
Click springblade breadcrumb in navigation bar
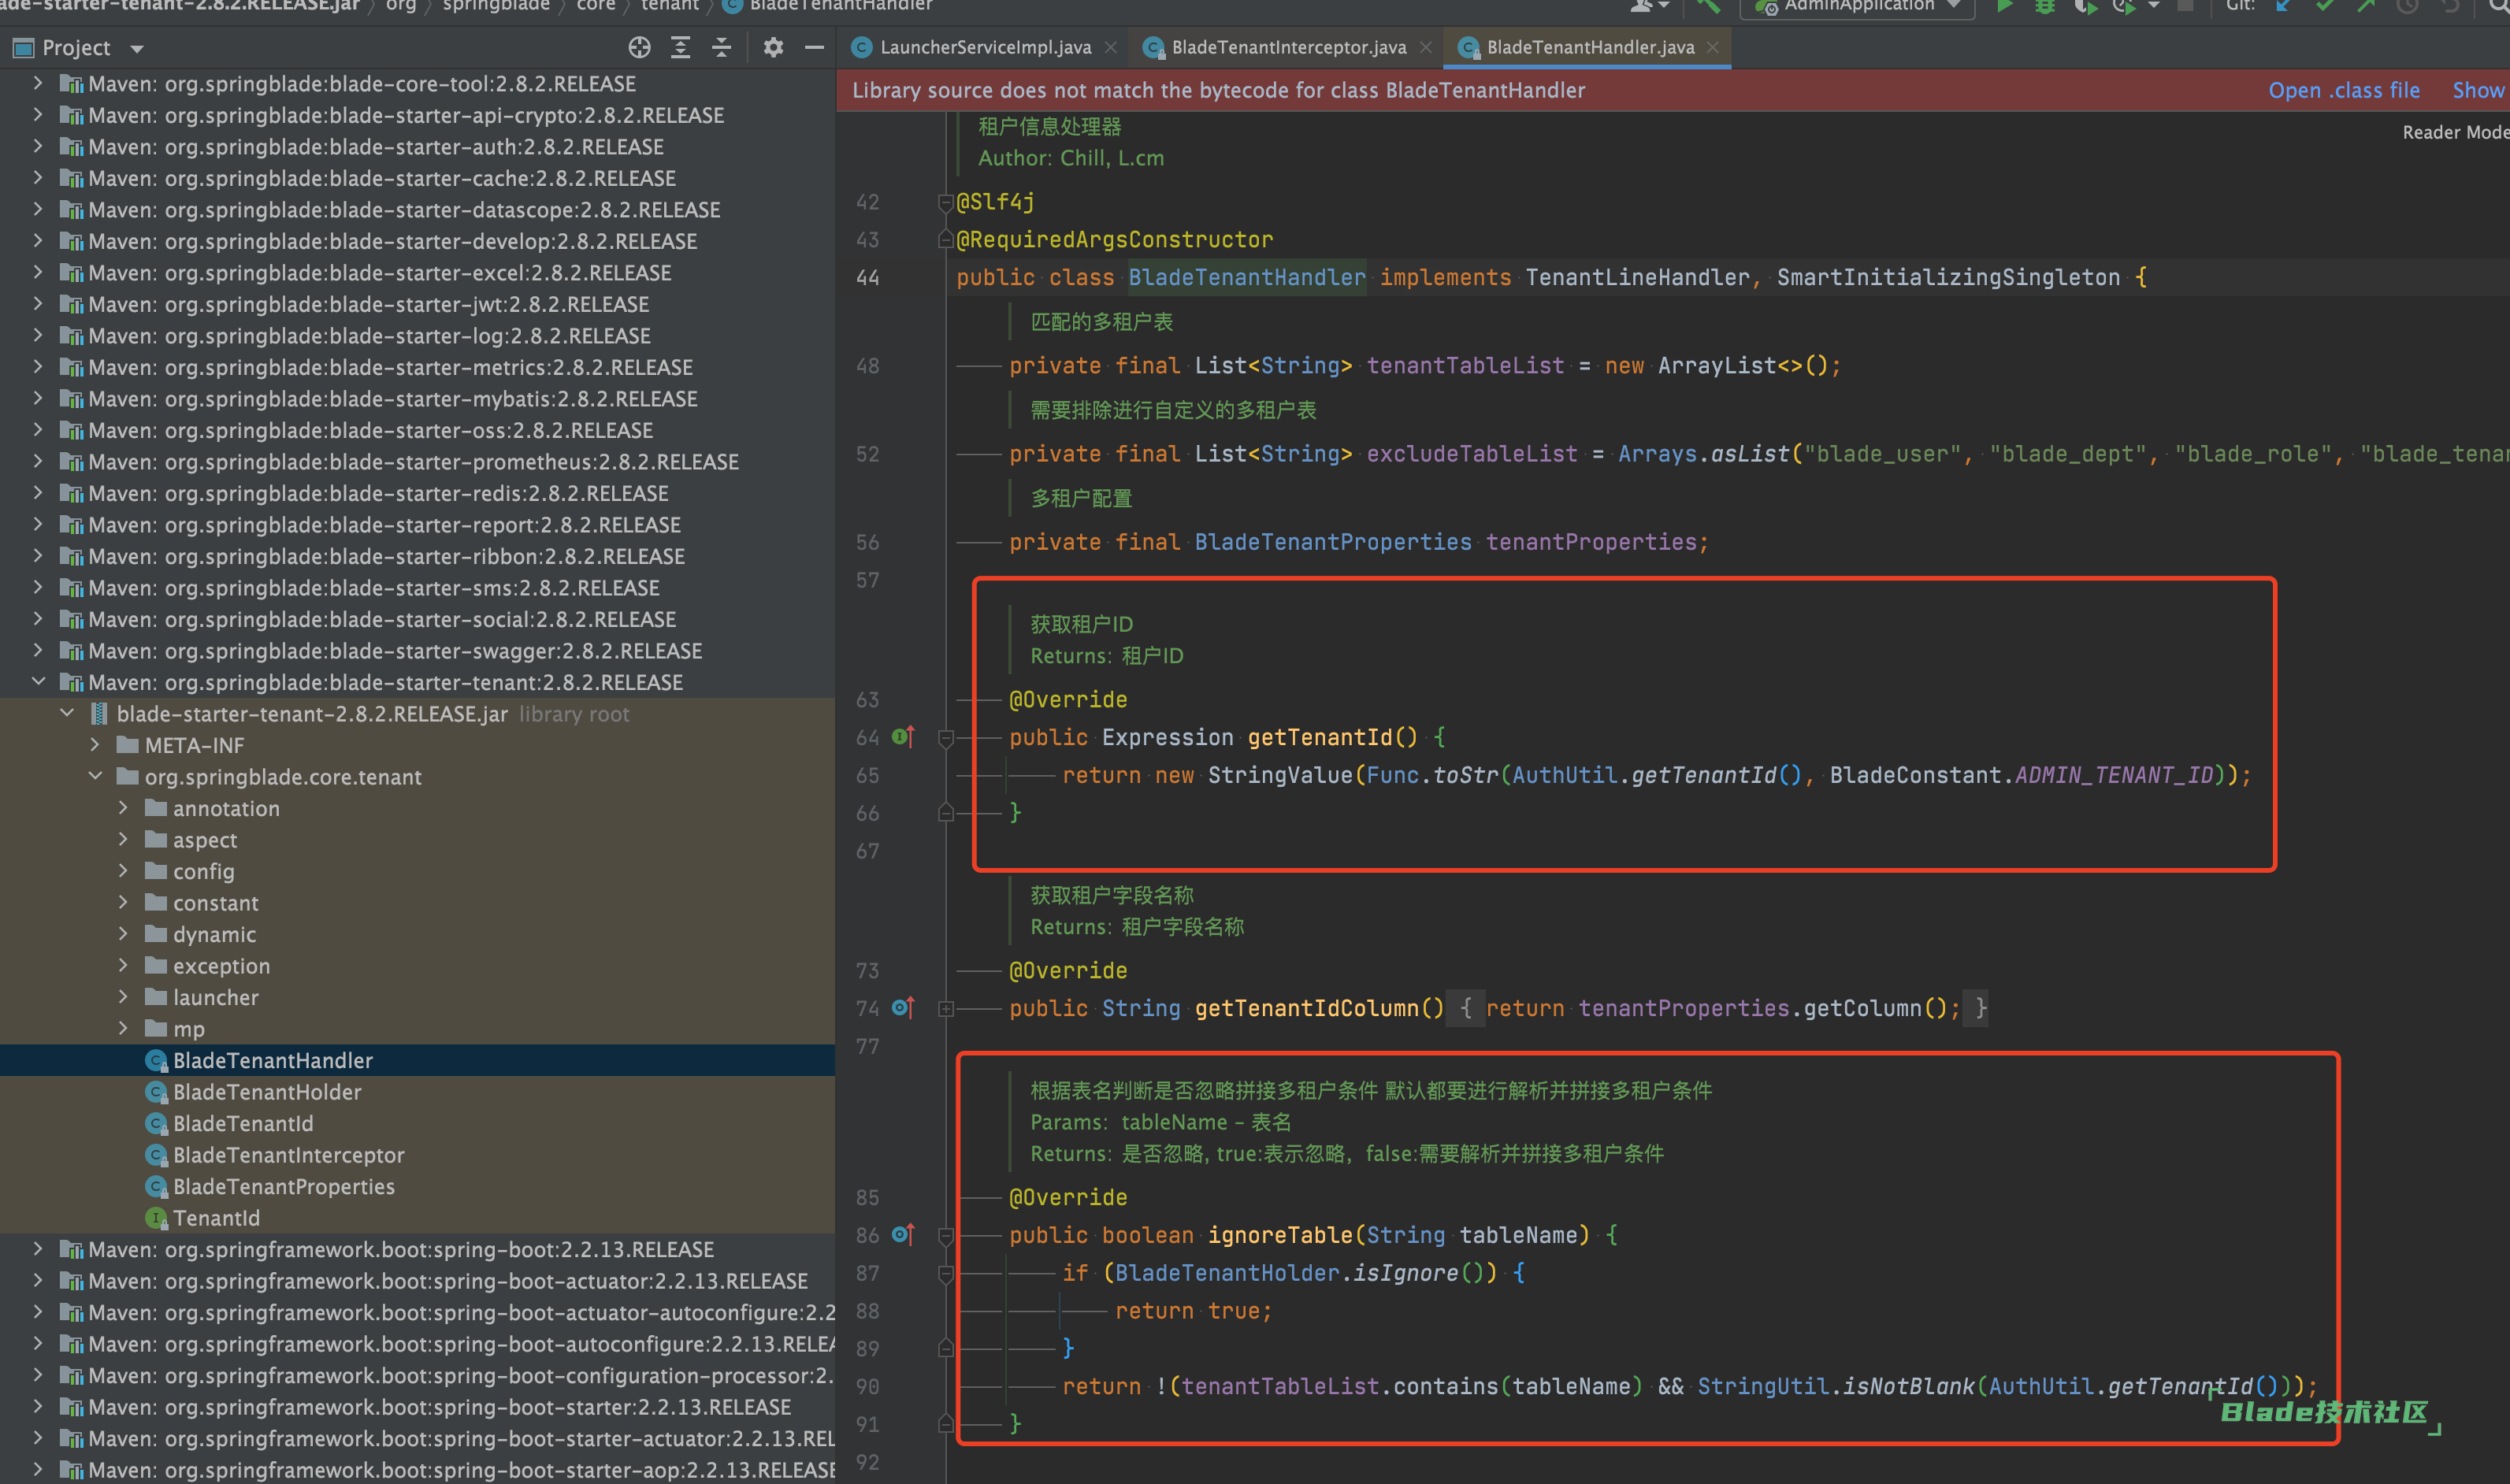pos(496,6)
